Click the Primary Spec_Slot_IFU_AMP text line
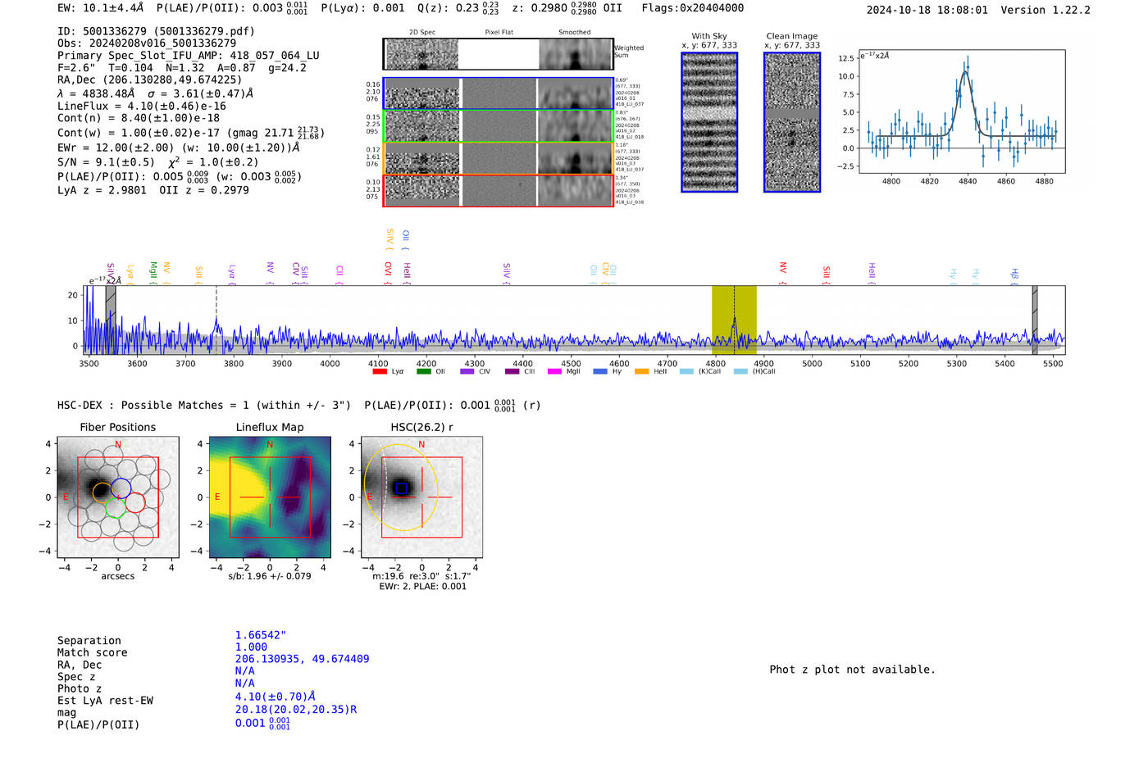 pos(189,56)
